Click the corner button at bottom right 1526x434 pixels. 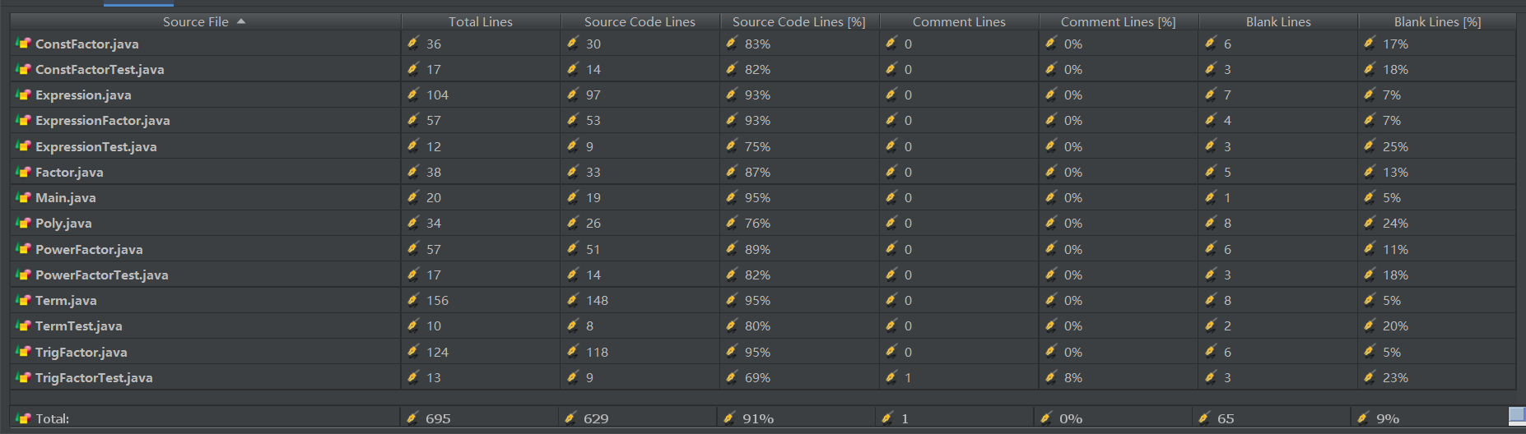[x=1516, y=415]
